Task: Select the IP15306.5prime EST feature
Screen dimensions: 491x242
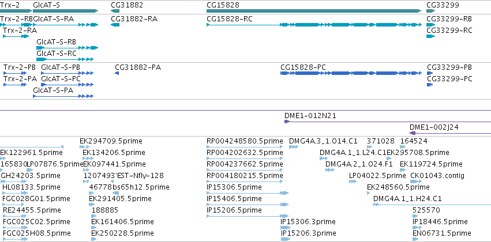Action: pyautogui.click(x=248, y=193)
